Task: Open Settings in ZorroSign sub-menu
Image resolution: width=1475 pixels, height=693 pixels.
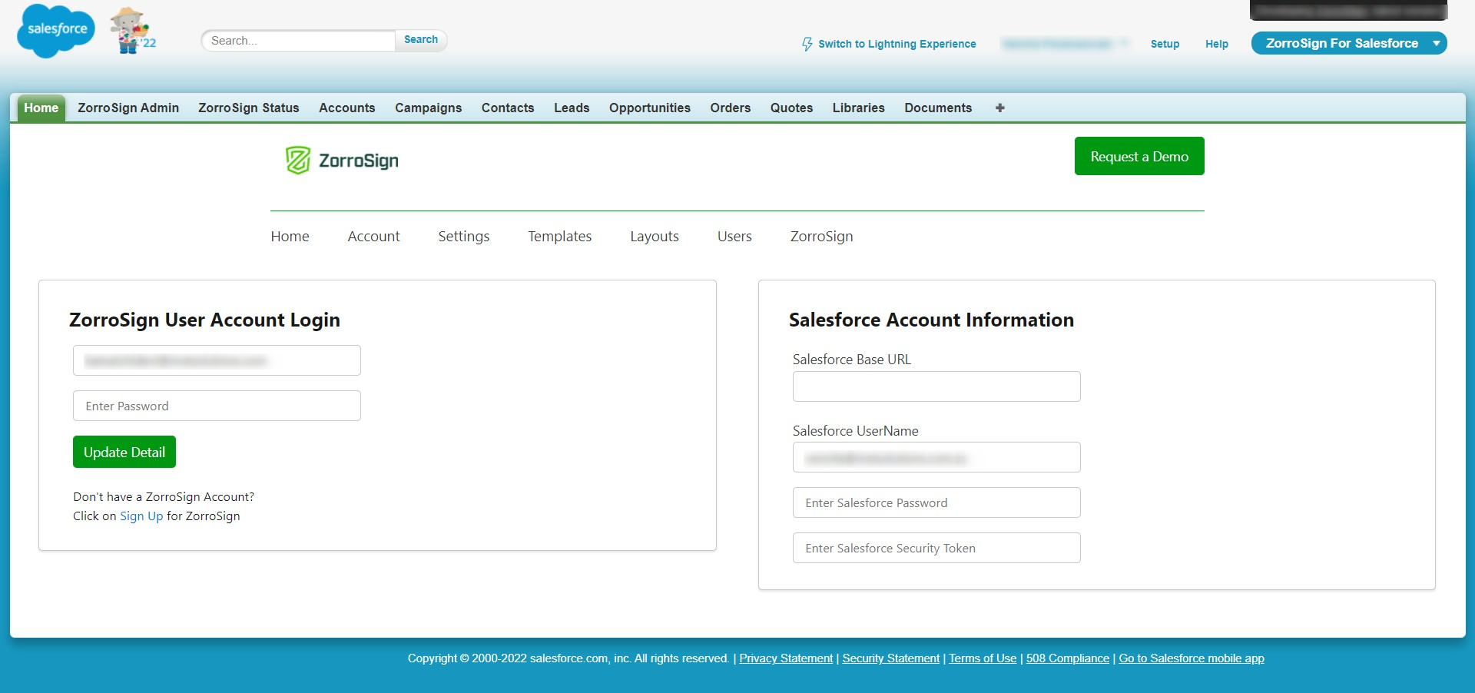Action: pyautogui.click(x=464, y=237)
